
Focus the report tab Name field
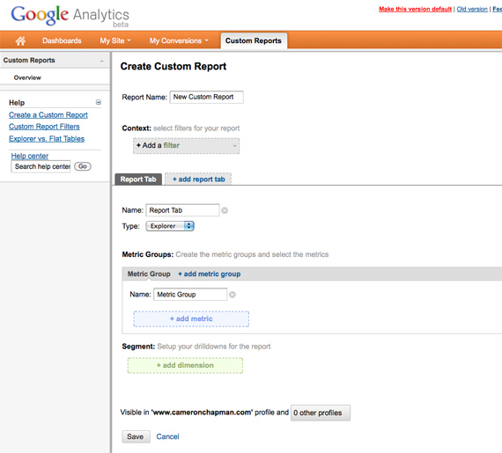point(183,210)
